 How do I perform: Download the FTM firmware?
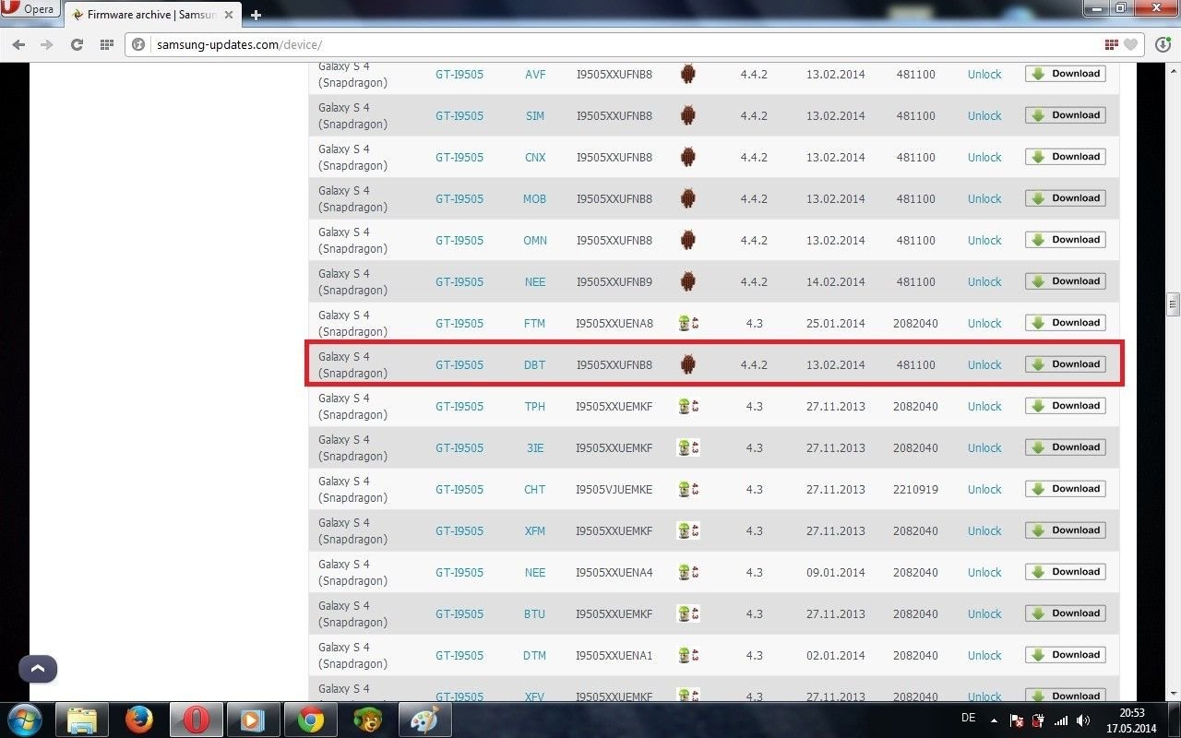pos(1065,323)
